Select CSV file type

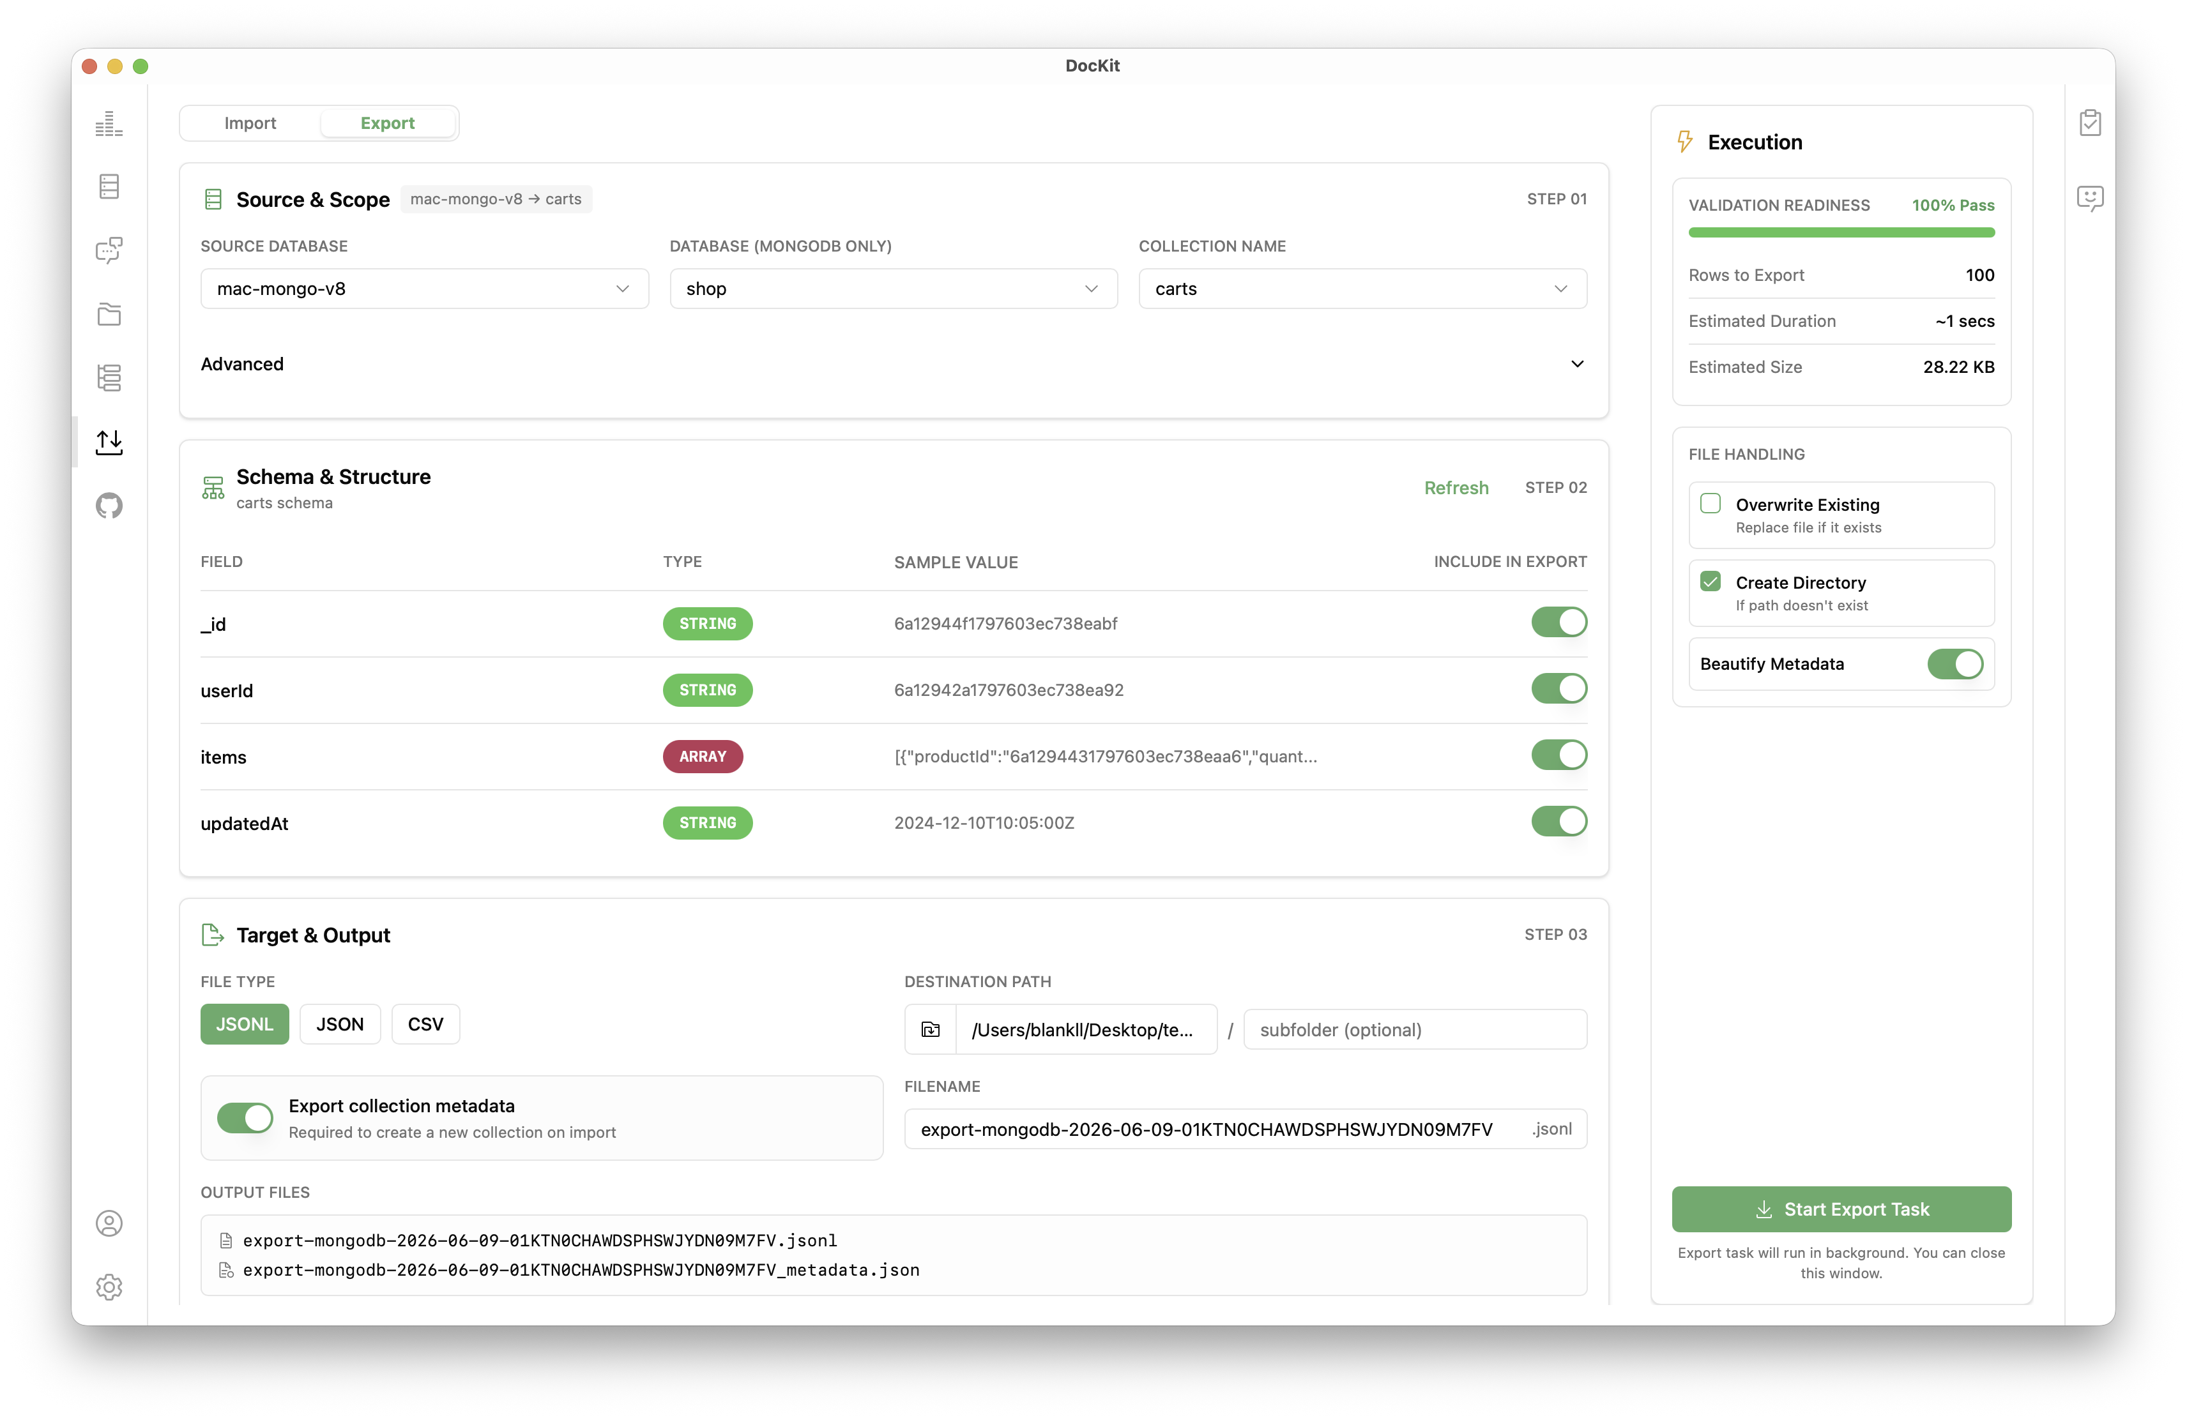(425, 1024)
